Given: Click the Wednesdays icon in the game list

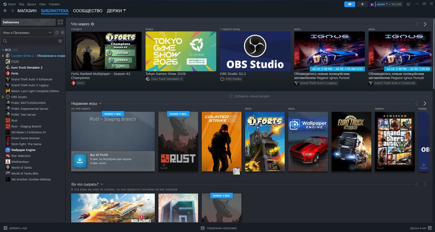Looking at the screenshot, I should tap(8, 162).
